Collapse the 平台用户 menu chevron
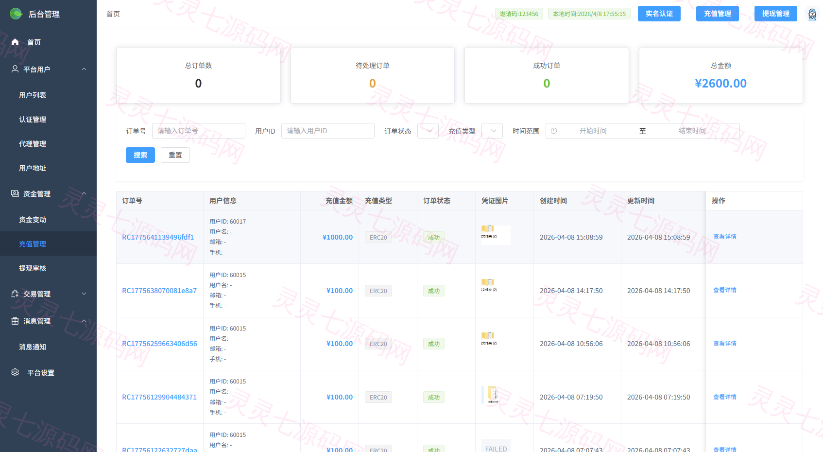 [x=84, y=69]
